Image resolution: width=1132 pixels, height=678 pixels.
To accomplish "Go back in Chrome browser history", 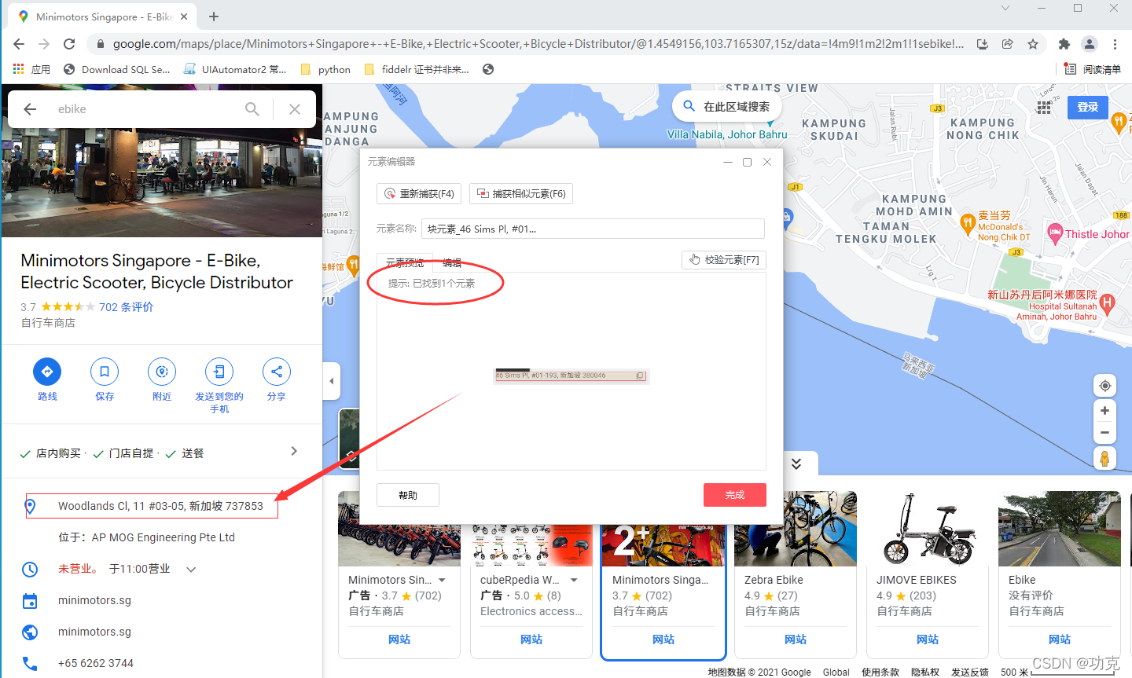I will (19, 44).
